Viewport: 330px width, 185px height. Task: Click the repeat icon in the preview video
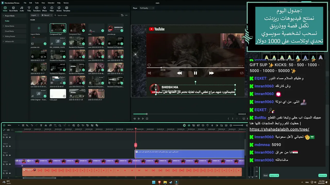pos(242,73)
